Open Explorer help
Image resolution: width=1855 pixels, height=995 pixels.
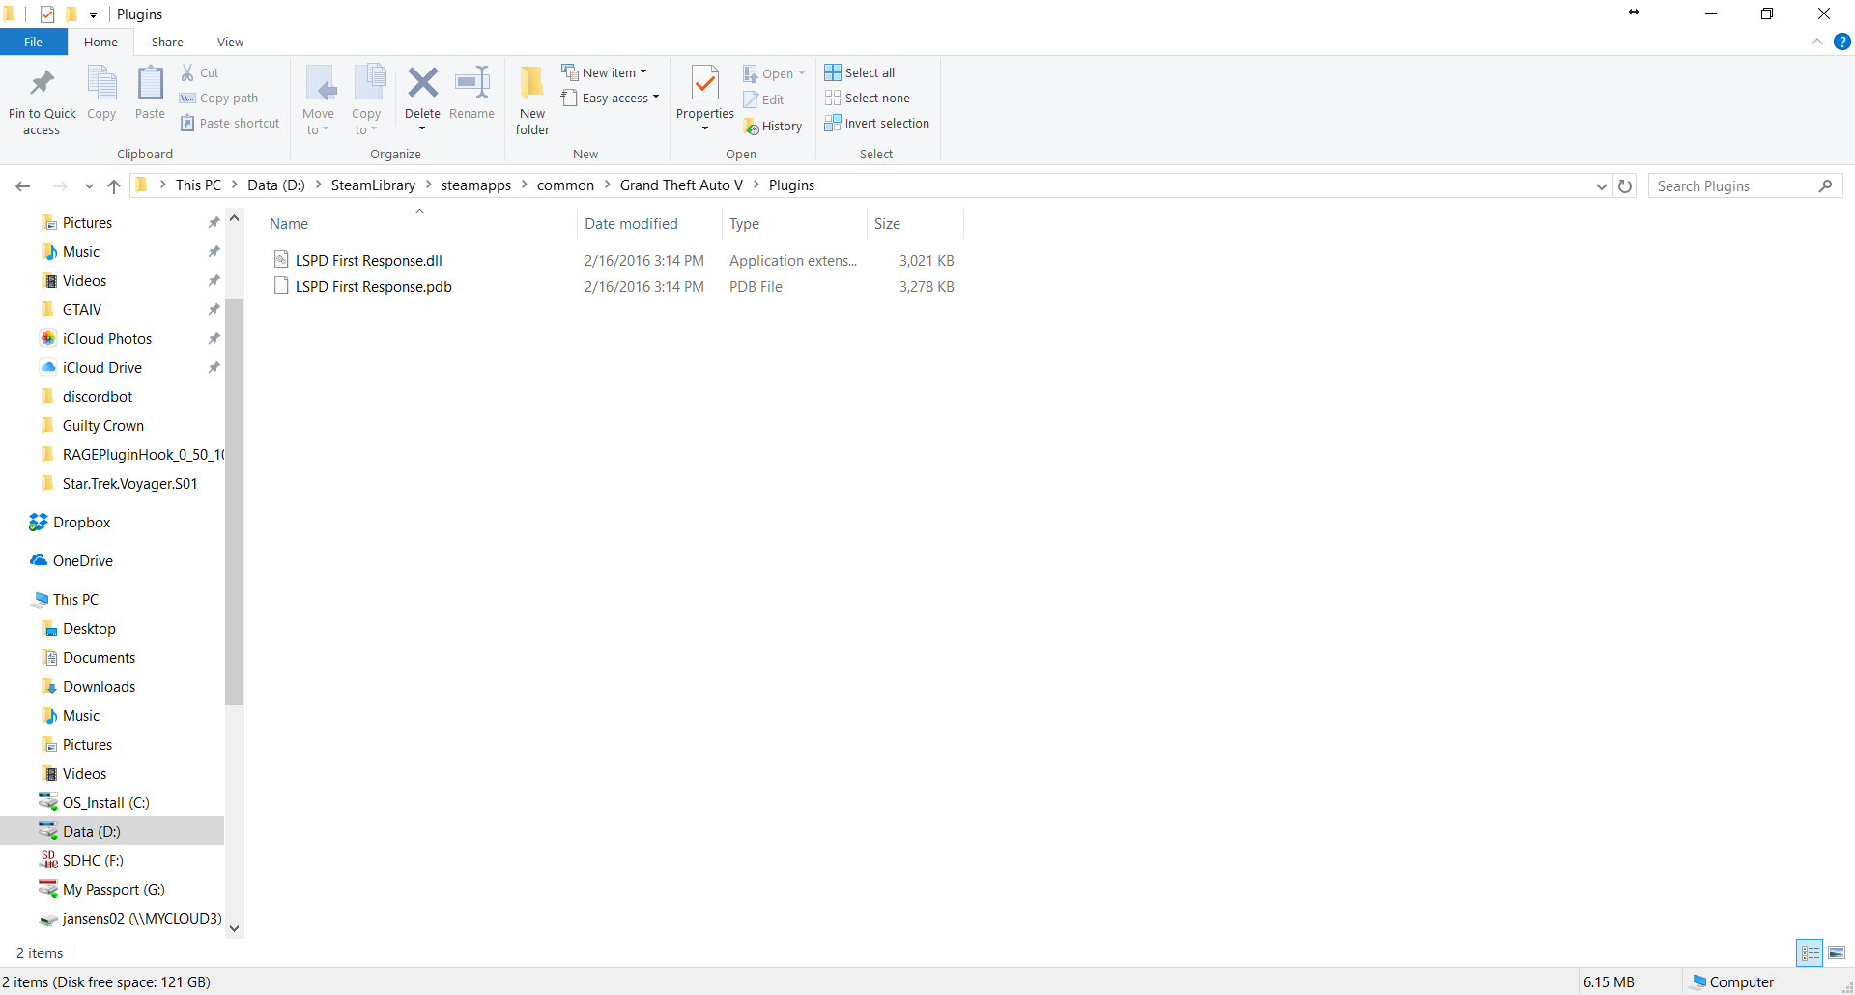(x=1842, y=42)
